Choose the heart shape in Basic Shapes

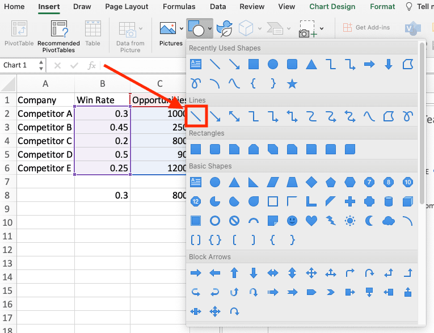[311, 220]
